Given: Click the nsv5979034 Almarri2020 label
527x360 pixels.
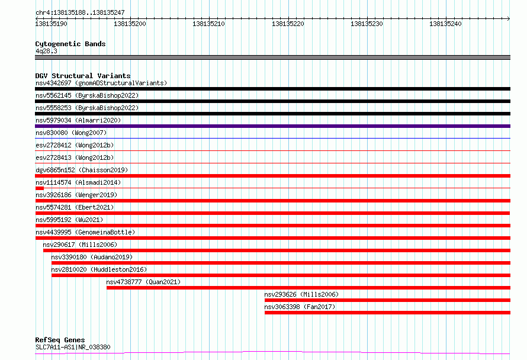Looking at the screenshot, I should (78, 120).
